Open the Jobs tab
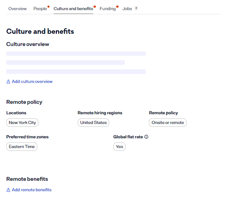The image size is (227, 201). (127, 9)
